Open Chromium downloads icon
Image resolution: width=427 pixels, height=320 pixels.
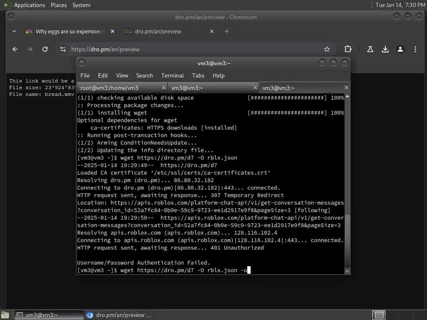pos(385,49)
